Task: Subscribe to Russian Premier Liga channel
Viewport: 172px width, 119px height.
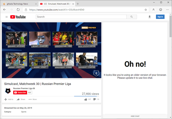Action: 20,92
